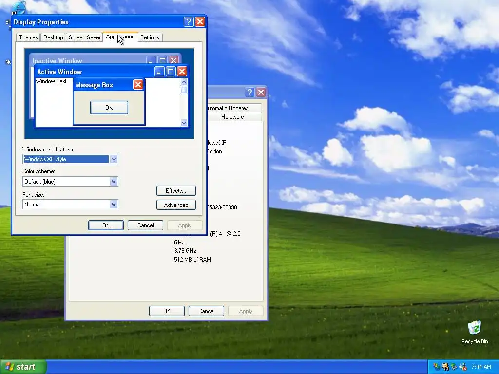This screenshot has height=374, width=499.
Task: Click the 'Message Box' preview title
Action: coord(95,85)
